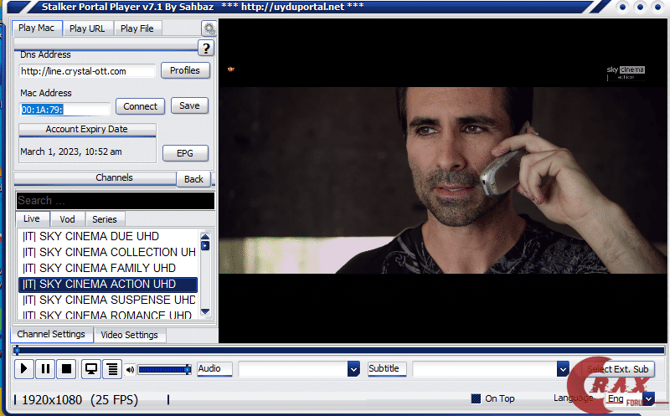Switch to the Play File tab

tap(137, 28)
